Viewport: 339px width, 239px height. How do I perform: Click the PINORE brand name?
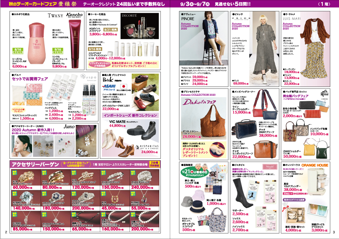click(x=188, y=19)
